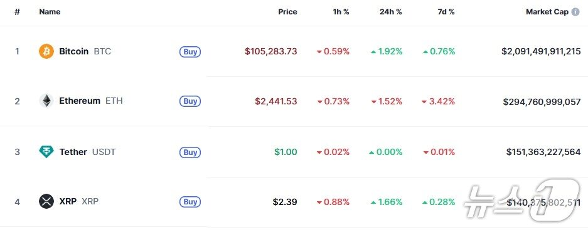Open the Ethereum ETH name link
This screenshot has height=230, width=588.
click(91, 101)
